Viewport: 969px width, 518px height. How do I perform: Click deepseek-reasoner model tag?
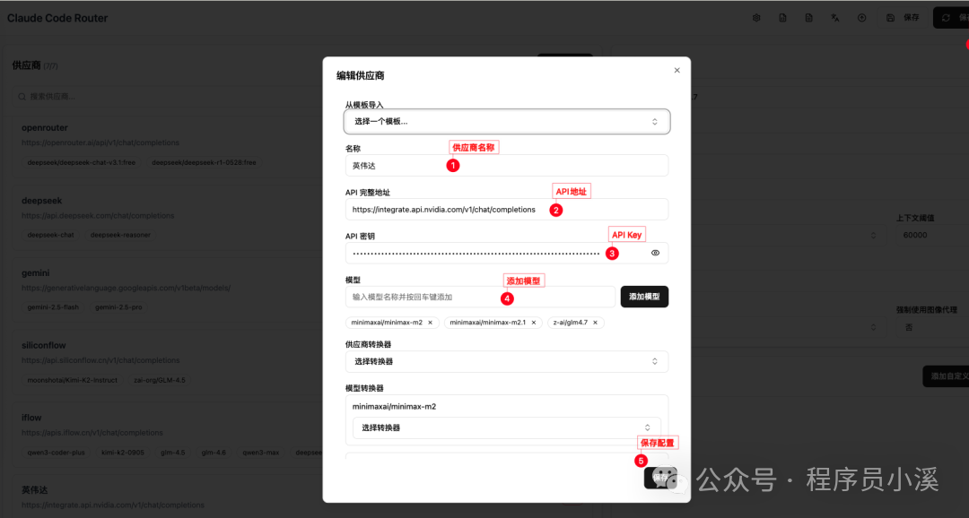[120, 235]
